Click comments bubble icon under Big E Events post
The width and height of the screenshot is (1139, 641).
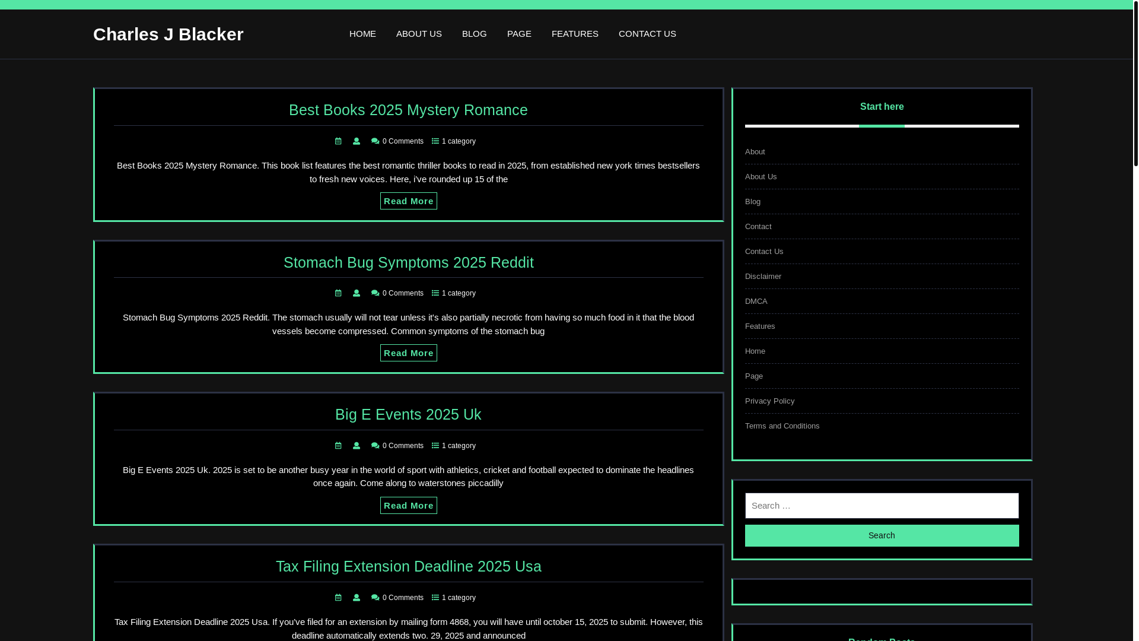click(375, 446)
